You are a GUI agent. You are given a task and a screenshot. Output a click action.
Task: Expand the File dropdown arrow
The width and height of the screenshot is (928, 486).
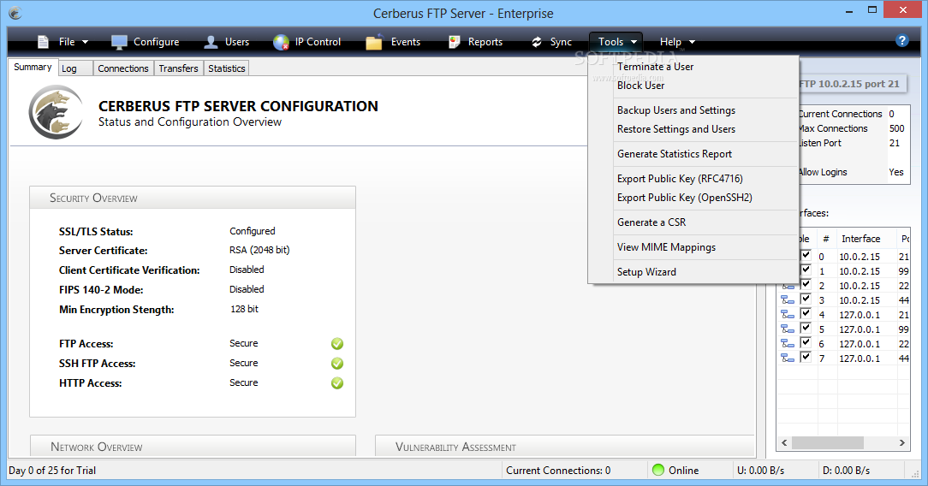click(85, 42)
